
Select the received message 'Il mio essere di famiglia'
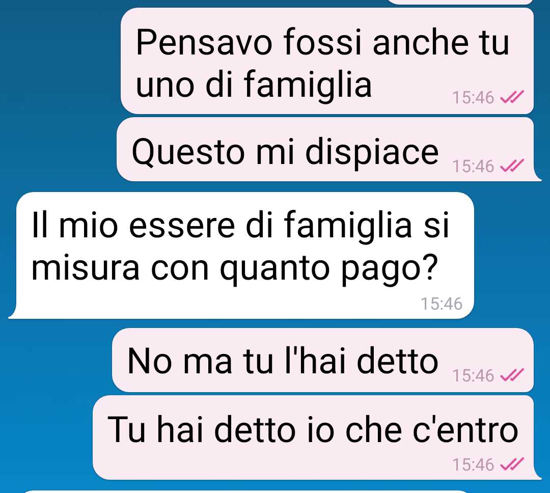click(241, 255)
